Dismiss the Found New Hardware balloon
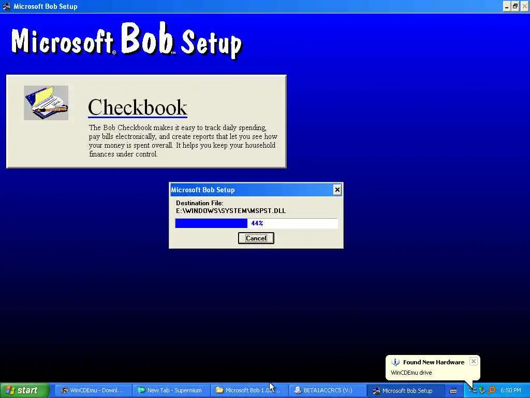Screen dimensions: 530x398 (474, 361)
